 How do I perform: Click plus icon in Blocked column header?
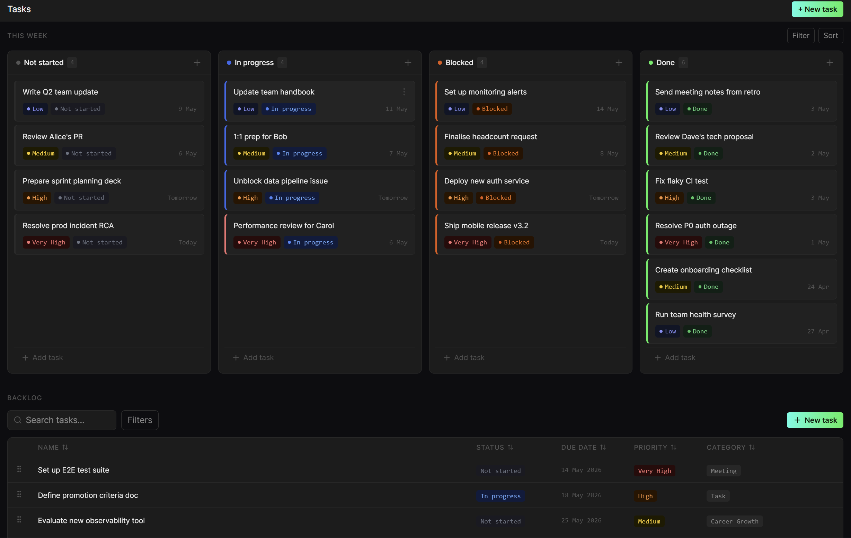(619, 63)
